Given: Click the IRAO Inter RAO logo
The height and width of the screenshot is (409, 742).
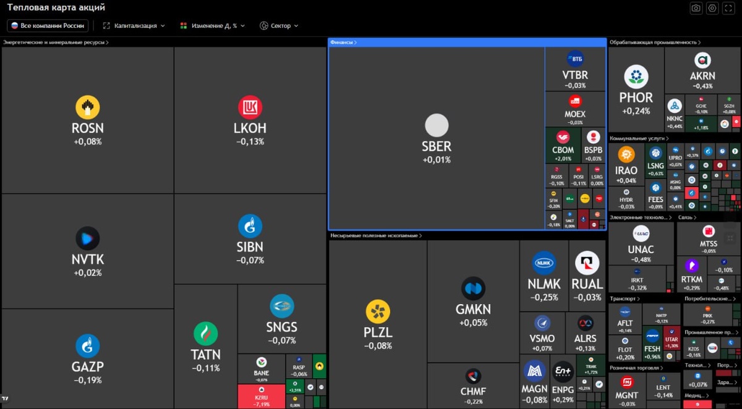Looking at the screenshot, I should click(x=626, y=155).
